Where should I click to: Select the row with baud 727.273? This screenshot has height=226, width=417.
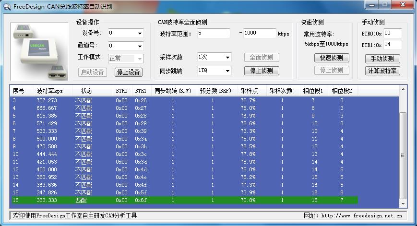point(184,100)
